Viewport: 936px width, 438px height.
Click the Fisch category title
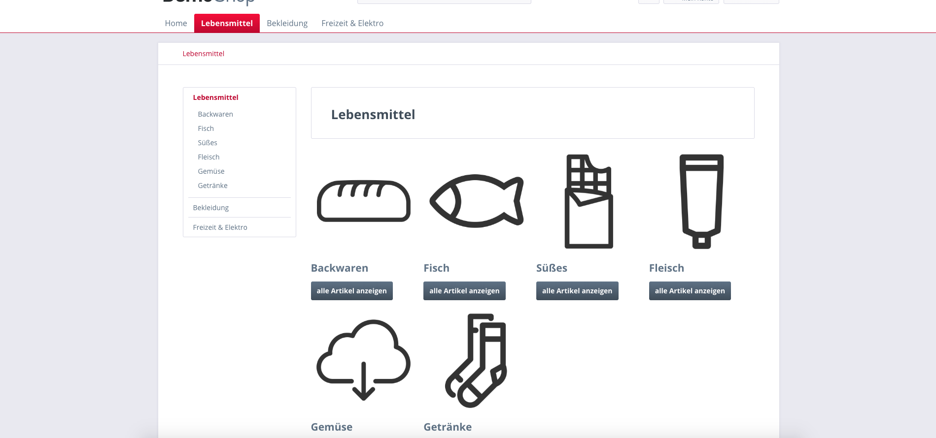coord(436,268)
